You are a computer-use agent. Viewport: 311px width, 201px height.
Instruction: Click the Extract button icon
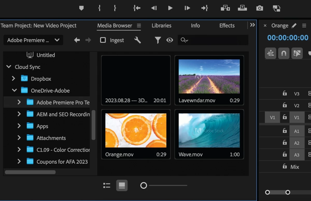point(242,8)
